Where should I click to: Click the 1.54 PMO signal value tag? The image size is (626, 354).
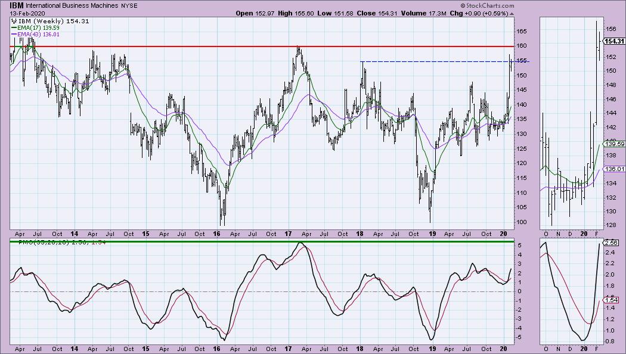tap(612, 300)
